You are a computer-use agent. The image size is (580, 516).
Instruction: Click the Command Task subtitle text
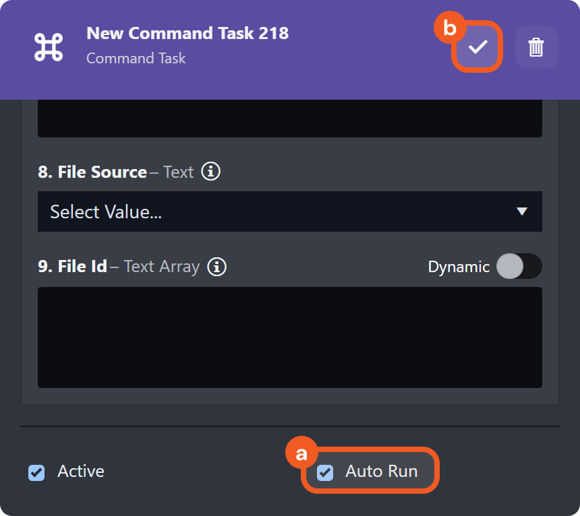click(136, 59)
